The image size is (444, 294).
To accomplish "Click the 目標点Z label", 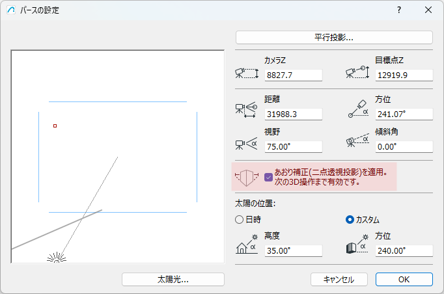I will [x=389, y=60].
